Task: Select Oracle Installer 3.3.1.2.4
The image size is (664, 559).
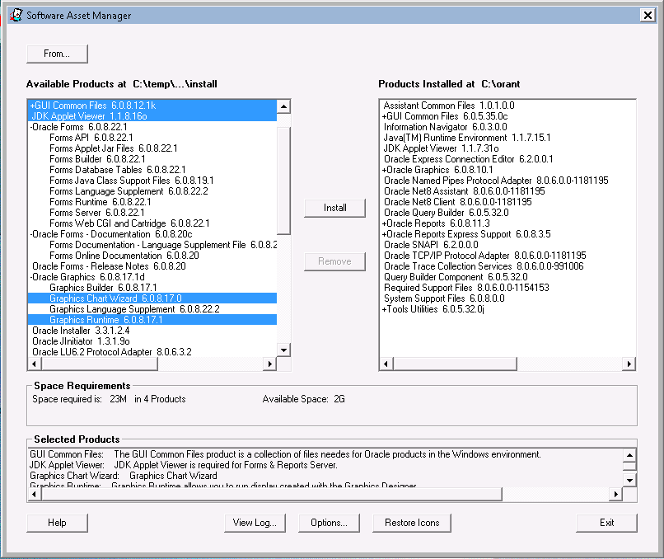Action: (x=81, y=331)
